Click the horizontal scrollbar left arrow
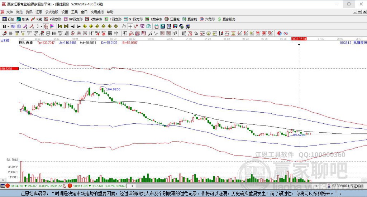The image size is (367, 197). 132,186
